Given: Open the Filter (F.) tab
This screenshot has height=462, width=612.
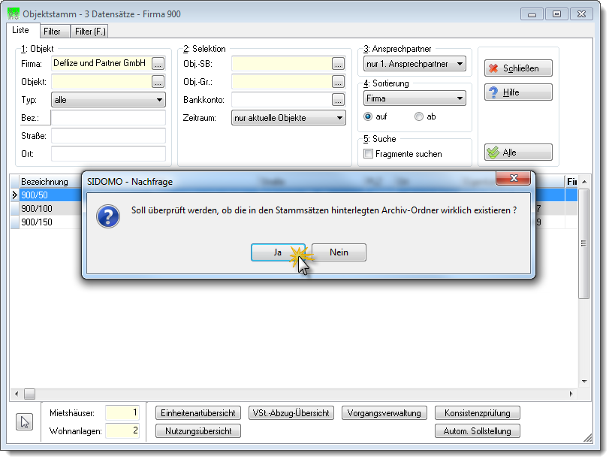Looking at the screenshot, I should pyautogui.click(x=90, y=32).
